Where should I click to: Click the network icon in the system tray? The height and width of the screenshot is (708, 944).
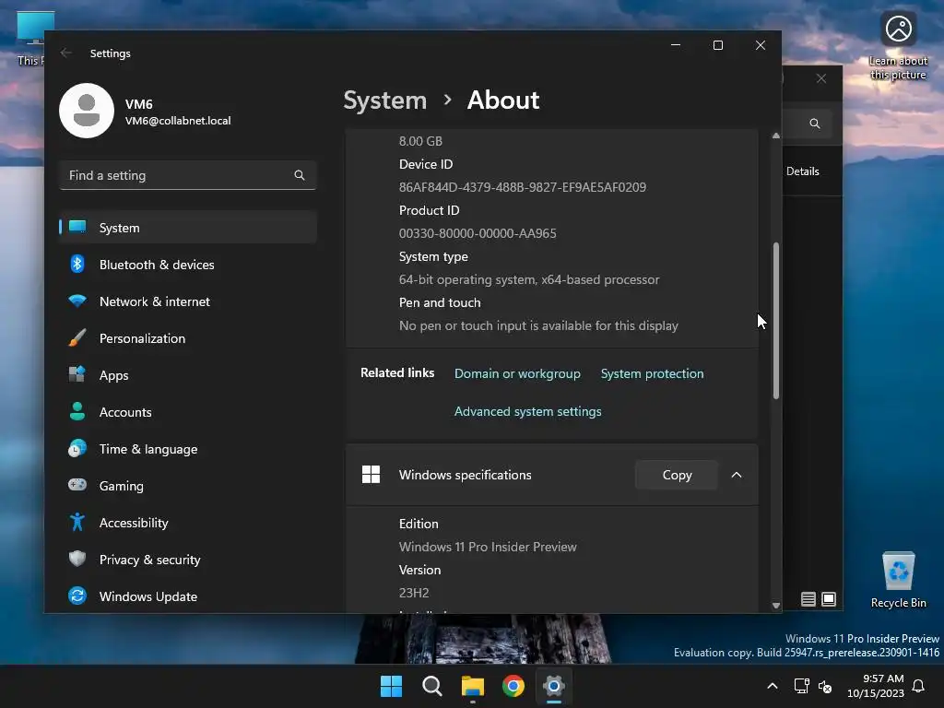801,686
